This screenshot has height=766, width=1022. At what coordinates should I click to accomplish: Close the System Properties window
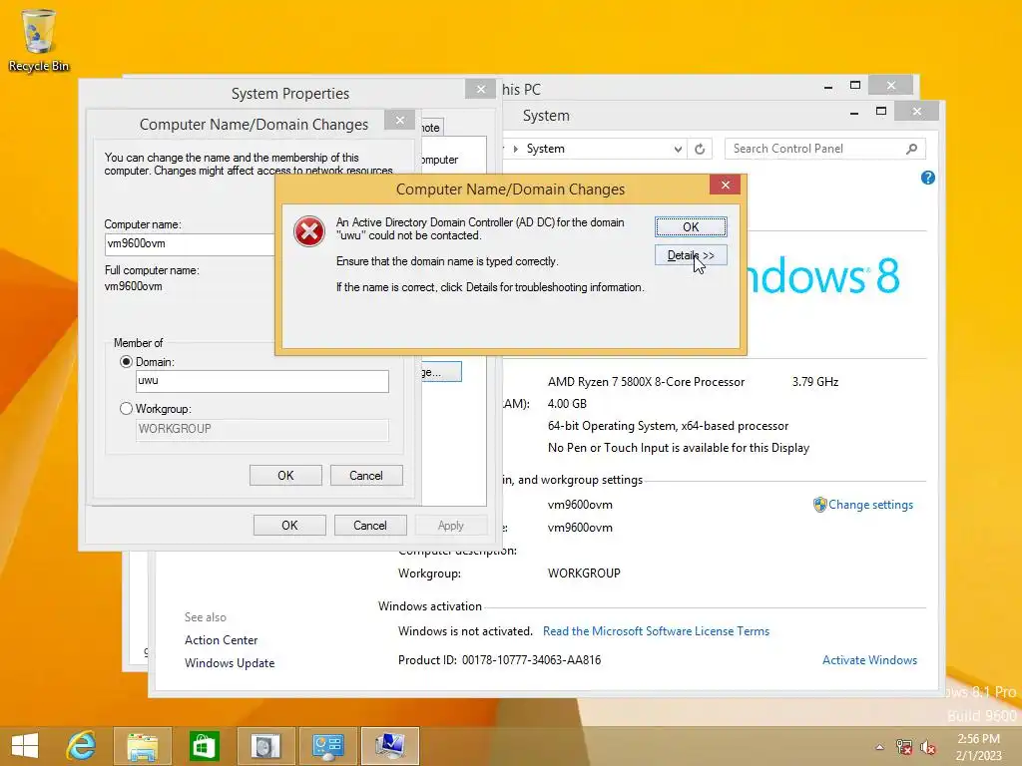pyautogui.click(x=480, y=89)
